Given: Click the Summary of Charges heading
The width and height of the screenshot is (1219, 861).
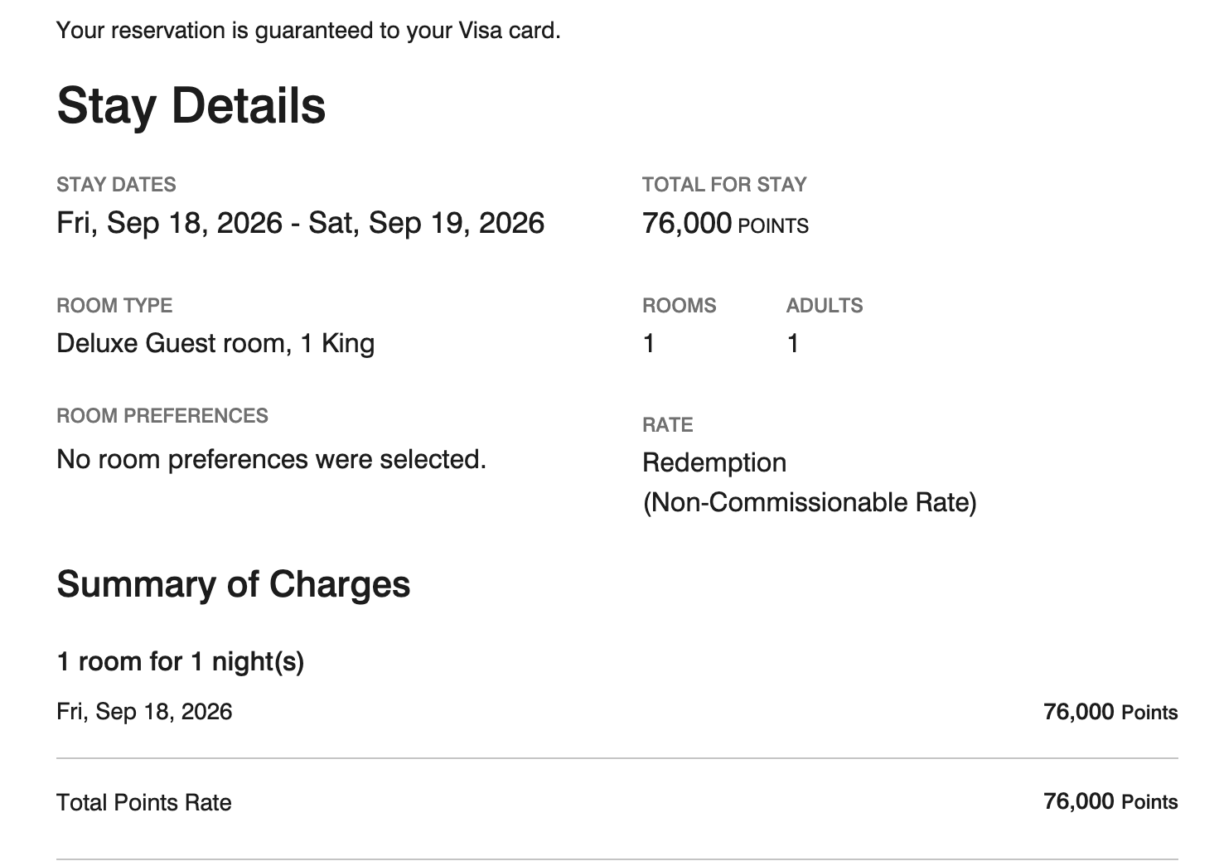Looking at the screenshot, I should [x=234, y=584].
